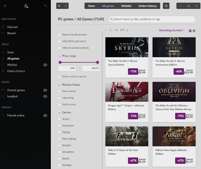Tick the Role-playing genre checkbox
The image size is (201, 169).
tap(59, 139)
